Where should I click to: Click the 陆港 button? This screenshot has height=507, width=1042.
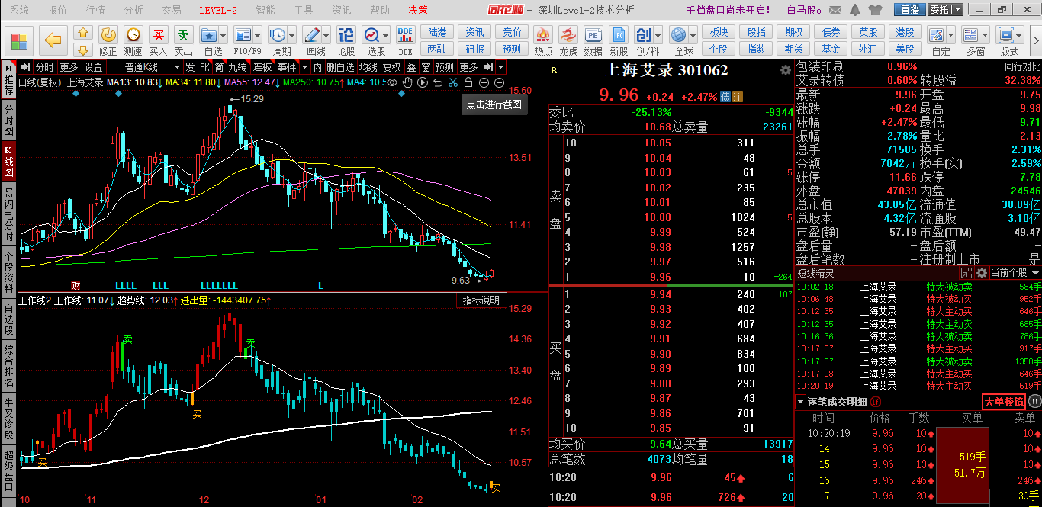(437, 32)
